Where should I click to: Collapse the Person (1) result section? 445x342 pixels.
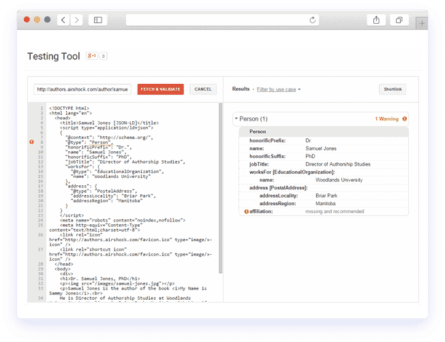[x=236, y=119]
